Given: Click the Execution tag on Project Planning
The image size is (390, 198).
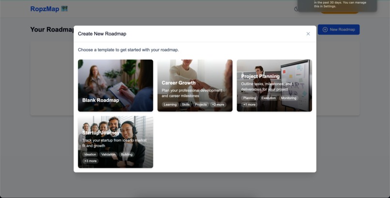Looking at the screenshot, I should pyautogui.click(x=269, y=98).
